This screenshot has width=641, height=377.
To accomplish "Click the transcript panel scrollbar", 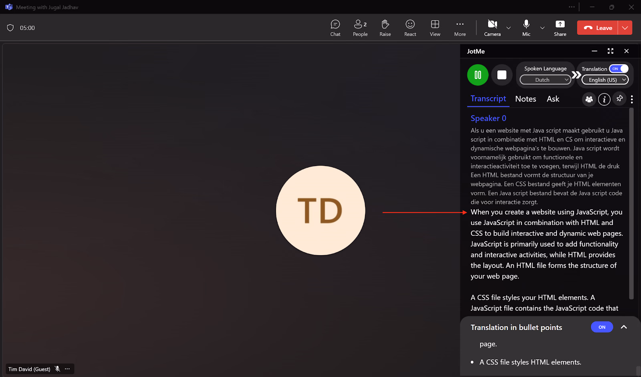I will [x=631, y=203].
